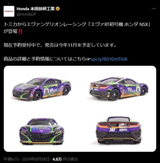Follow the spr.ly/6010mTblA link

[x=109, y=59]
